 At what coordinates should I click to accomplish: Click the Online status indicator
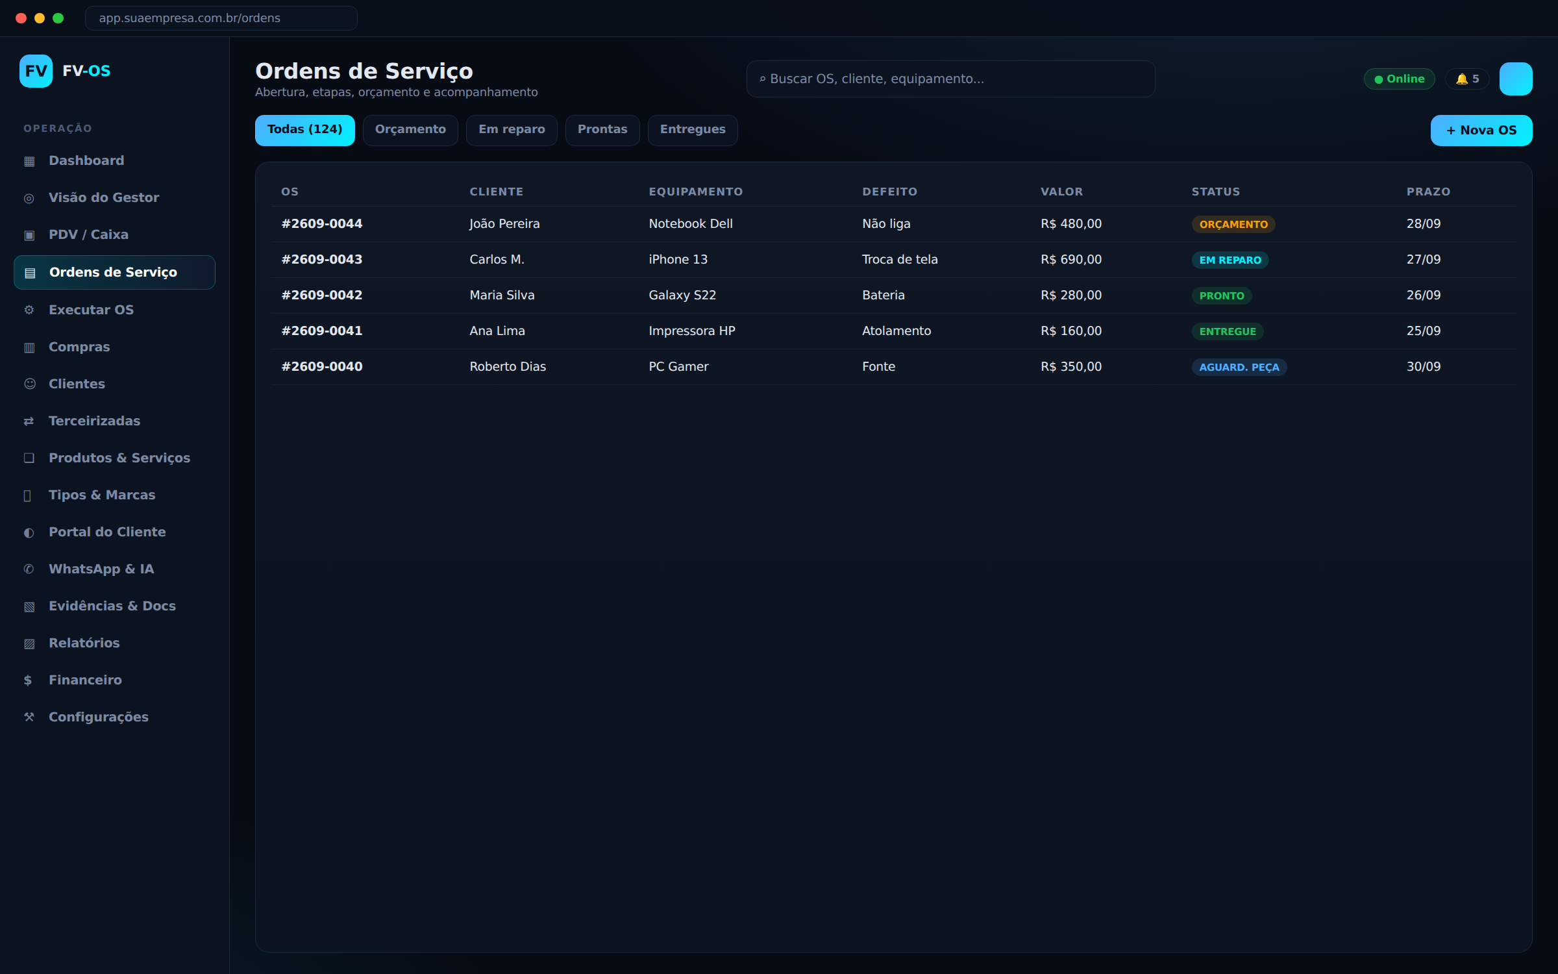[x=1400, y=79]
